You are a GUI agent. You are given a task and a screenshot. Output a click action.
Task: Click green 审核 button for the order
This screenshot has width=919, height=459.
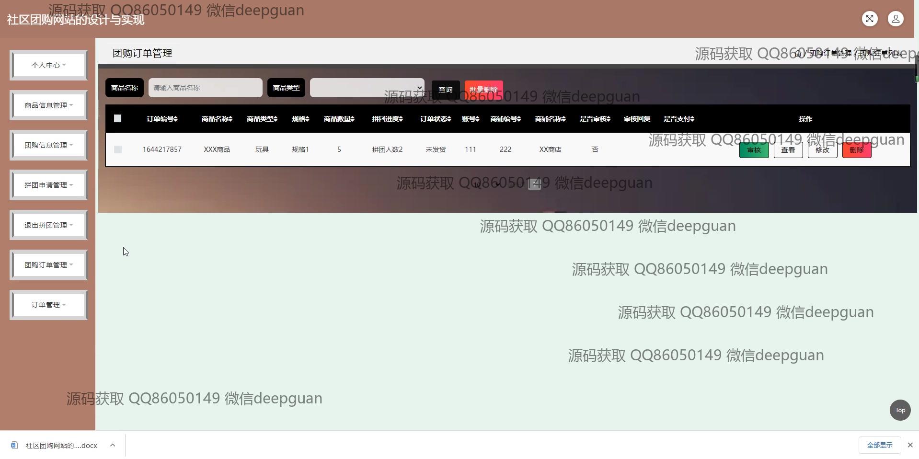754,150
